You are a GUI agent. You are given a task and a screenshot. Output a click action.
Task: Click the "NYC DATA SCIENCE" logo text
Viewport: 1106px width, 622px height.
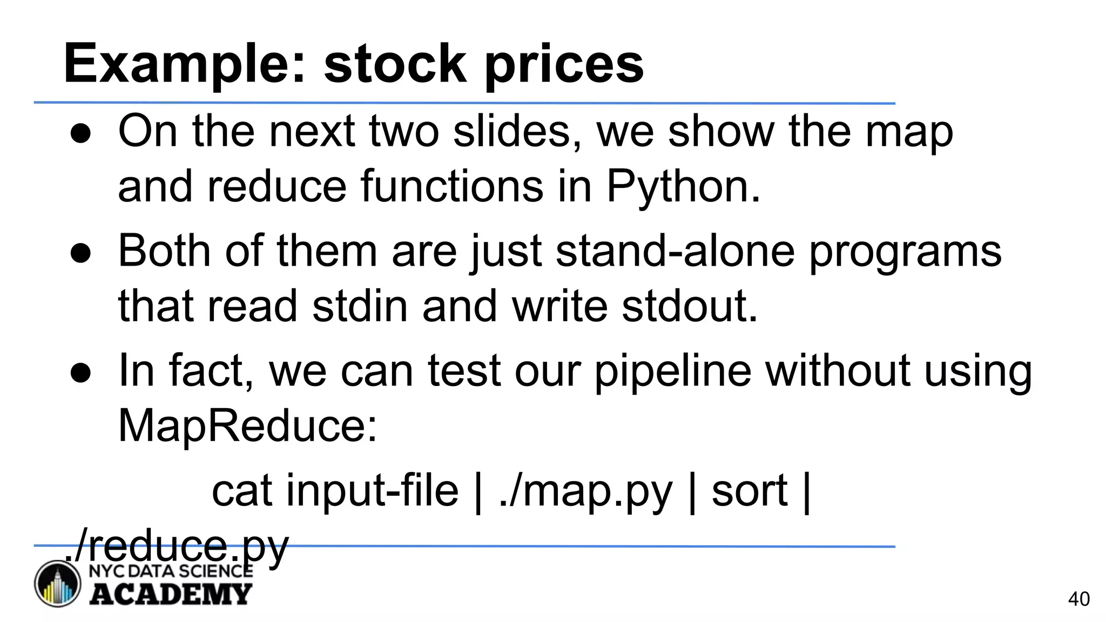pos(170,571)
